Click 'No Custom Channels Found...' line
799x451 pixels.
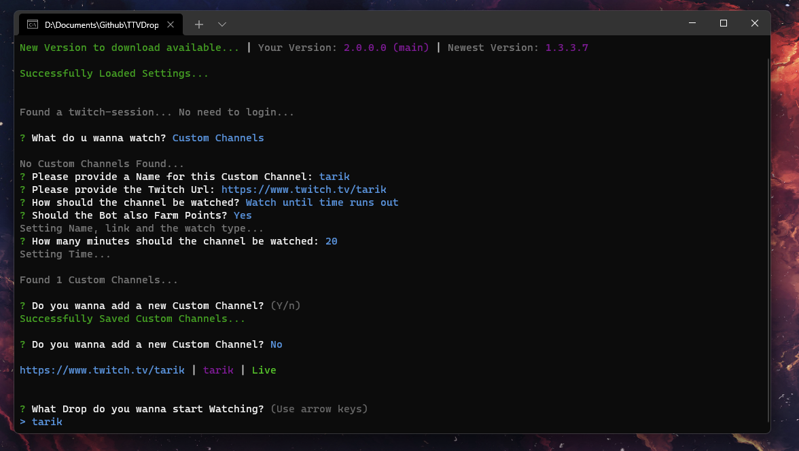102,164
